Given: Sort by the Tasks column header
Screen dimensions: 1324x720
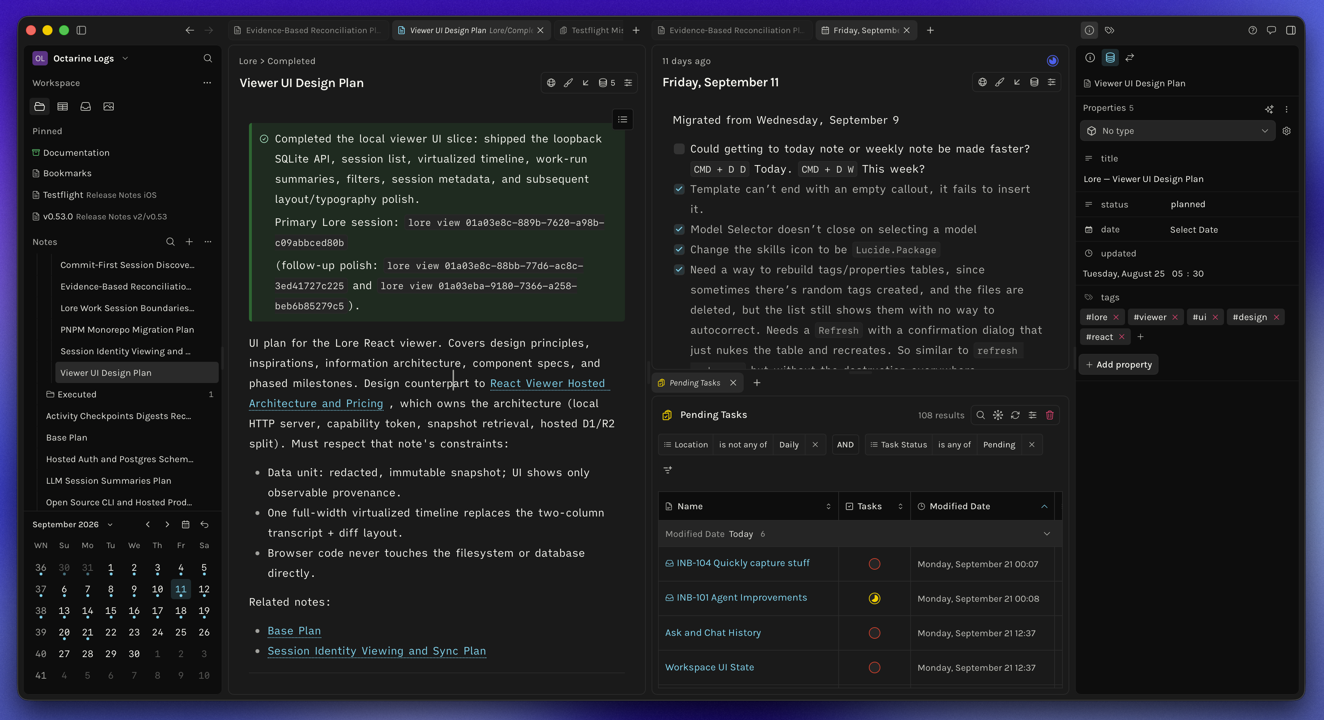Looking at the screenshot, I should [x=874, y=507].
